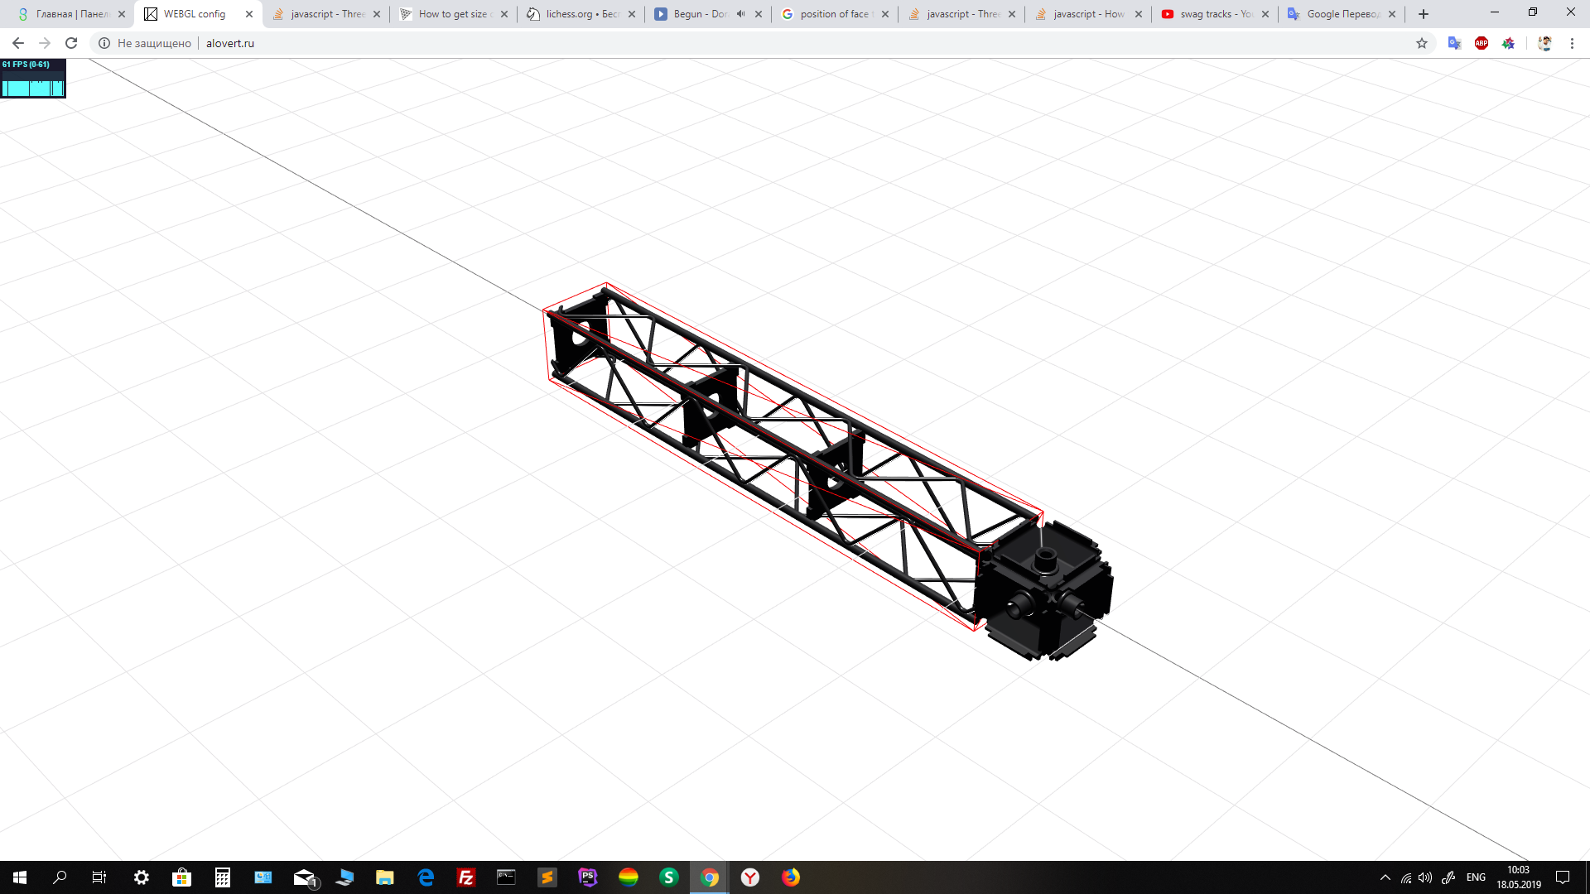Screen dimensions: 1590x894
Task: Go back to the previous page
Action: pyautogui.click(x=18, y=43)
